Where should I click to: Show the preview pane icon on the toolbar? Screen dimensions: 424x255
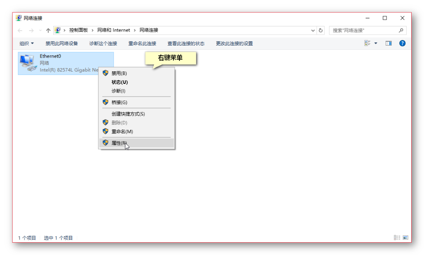[x=388, y=43]
